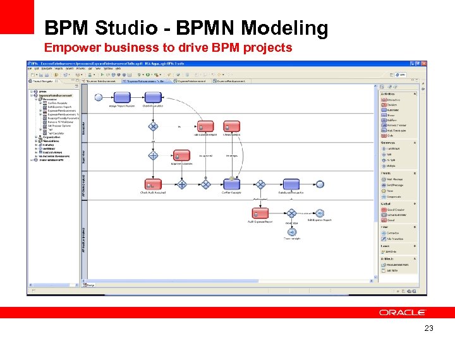455x341 pixels.
Task: Select the Confirm Receipts blue activity
Action: [x=231, y=184]
